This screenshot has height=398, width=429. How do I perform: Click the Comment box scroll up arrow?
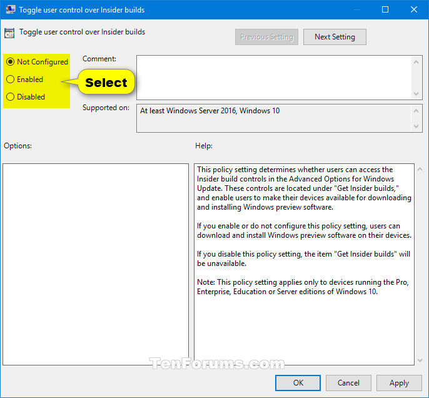[416, 62]
